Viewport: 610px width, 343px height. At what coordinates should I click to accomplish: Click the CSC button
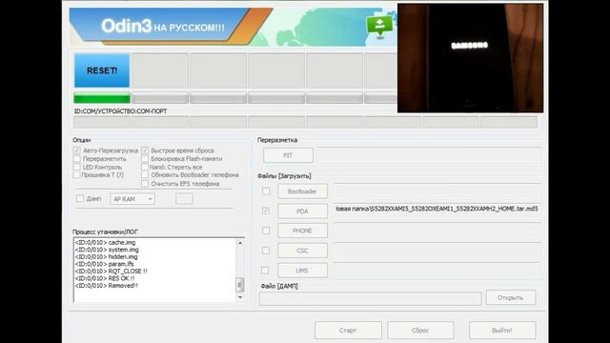pos(302,251)
